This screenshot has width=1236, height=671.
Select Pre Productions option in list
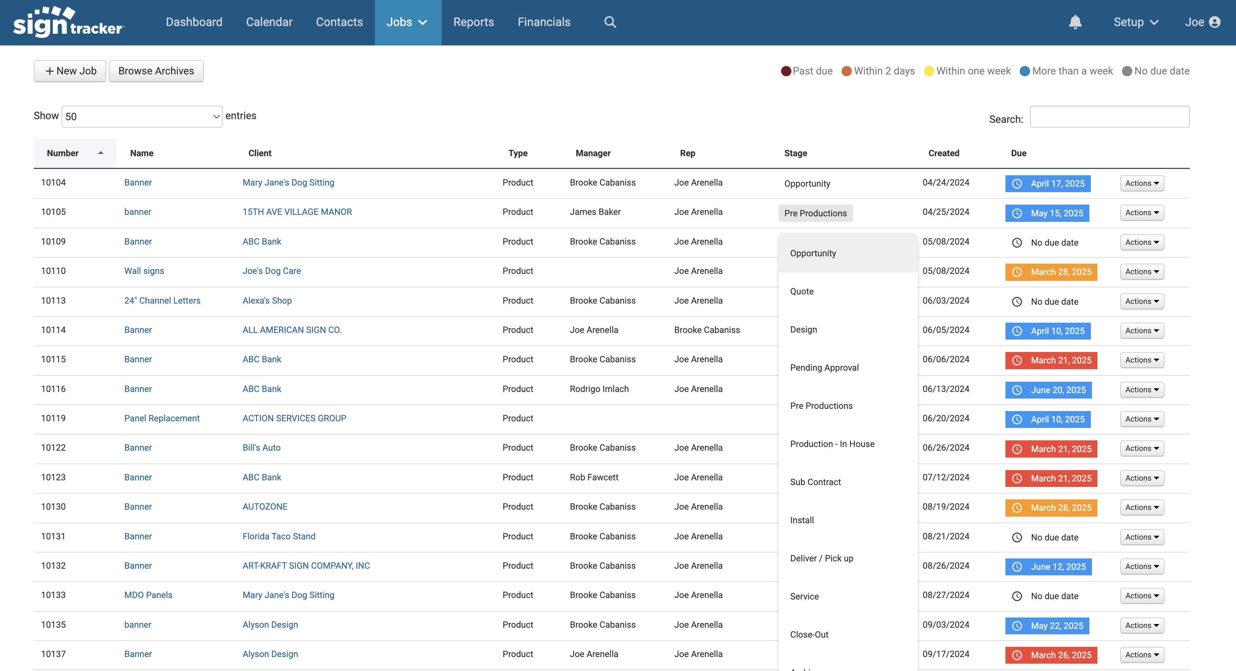pos(848,406)
